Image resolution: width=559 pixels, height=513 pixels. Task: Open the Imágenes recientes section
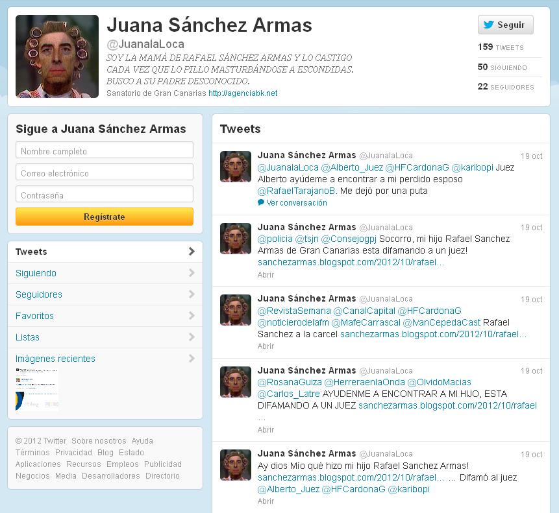click(105, 359)
